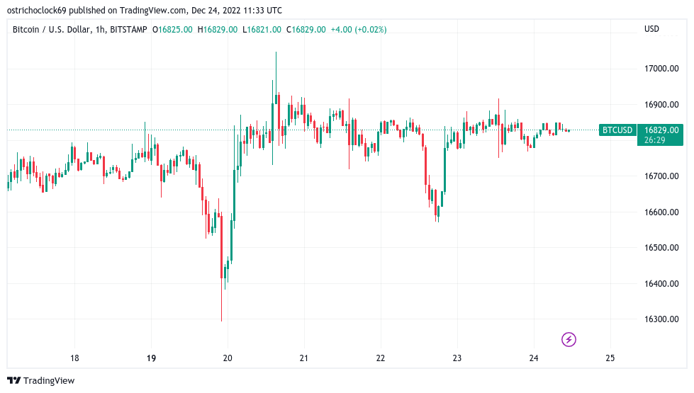Click the current price label 16829.00 on the axis
The width and height of the screenshot is (694, 393).
click(x=661, y=130)
